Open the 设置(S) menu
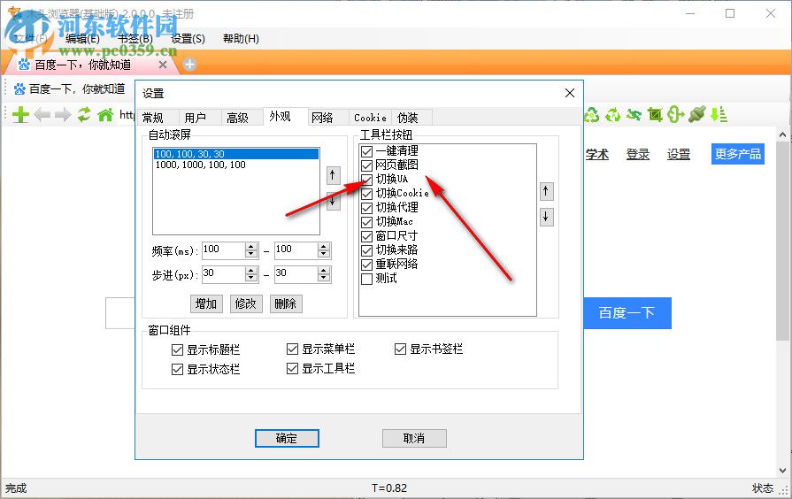 click(188, 39)
